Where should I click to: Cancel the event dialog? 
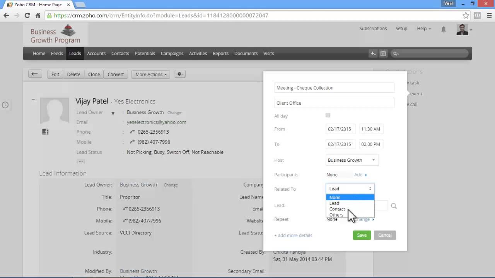(385, 235)
